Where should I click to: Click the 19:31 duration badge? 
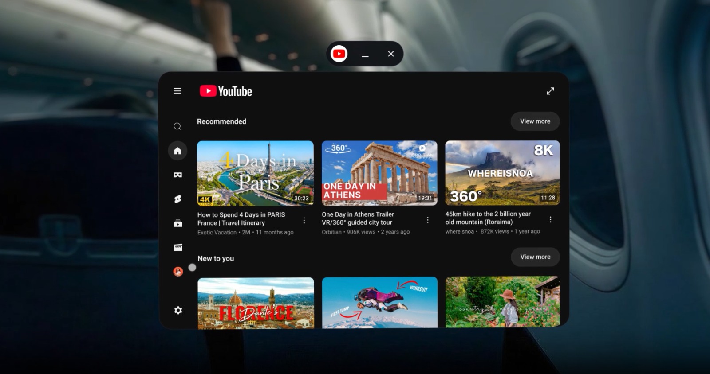[425, 198]
